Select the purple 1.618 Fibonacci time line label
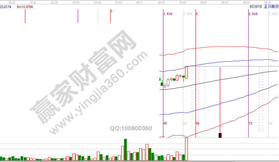Screen dimensions: 279x162 (168, 14)
